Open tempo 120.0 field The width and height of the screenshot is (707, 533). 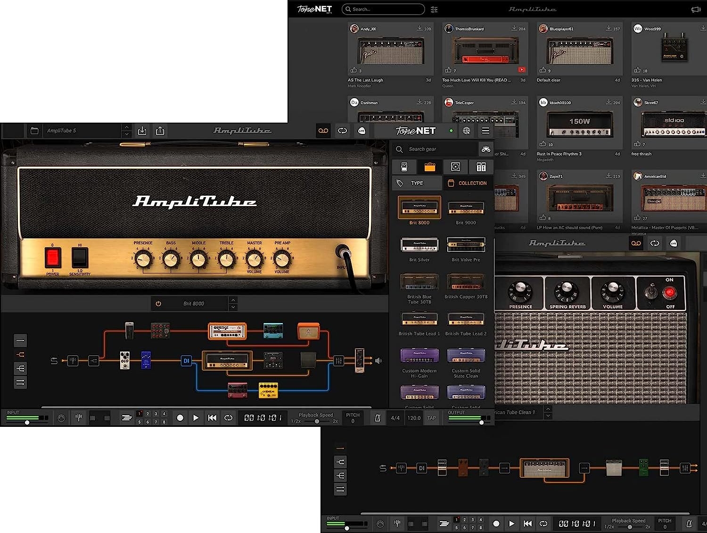click(414, 418)
